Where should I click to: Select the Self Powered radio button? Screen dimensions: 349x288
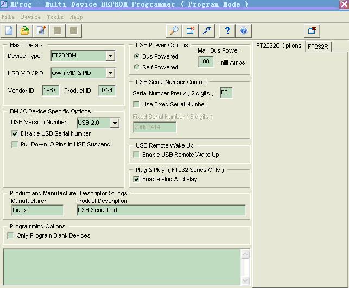tap(137, 67)
